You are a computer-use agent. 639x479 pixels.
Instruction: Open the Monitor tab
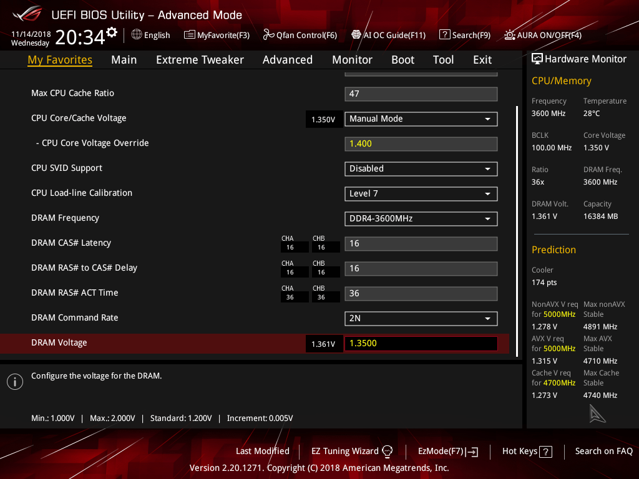click(352, 60)
